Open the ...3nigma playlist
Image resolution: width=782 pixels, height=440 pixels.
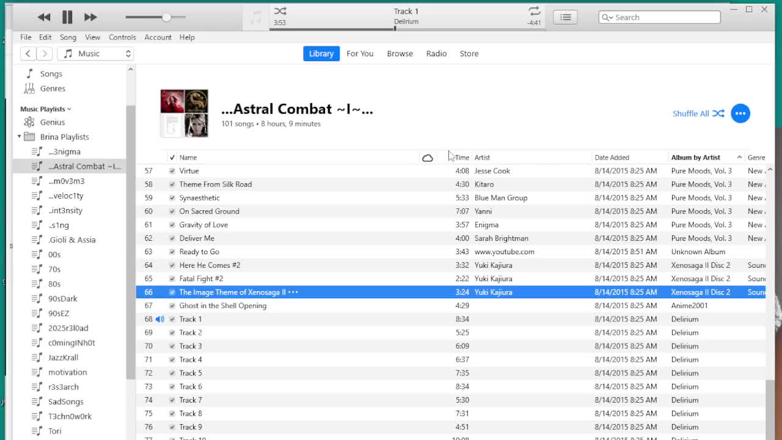(64, 152)
